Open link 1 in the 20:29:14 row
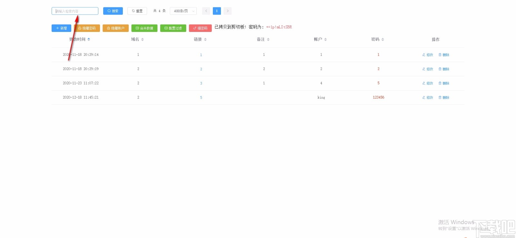Screen dimensions: 516x238 coord(201,55)
